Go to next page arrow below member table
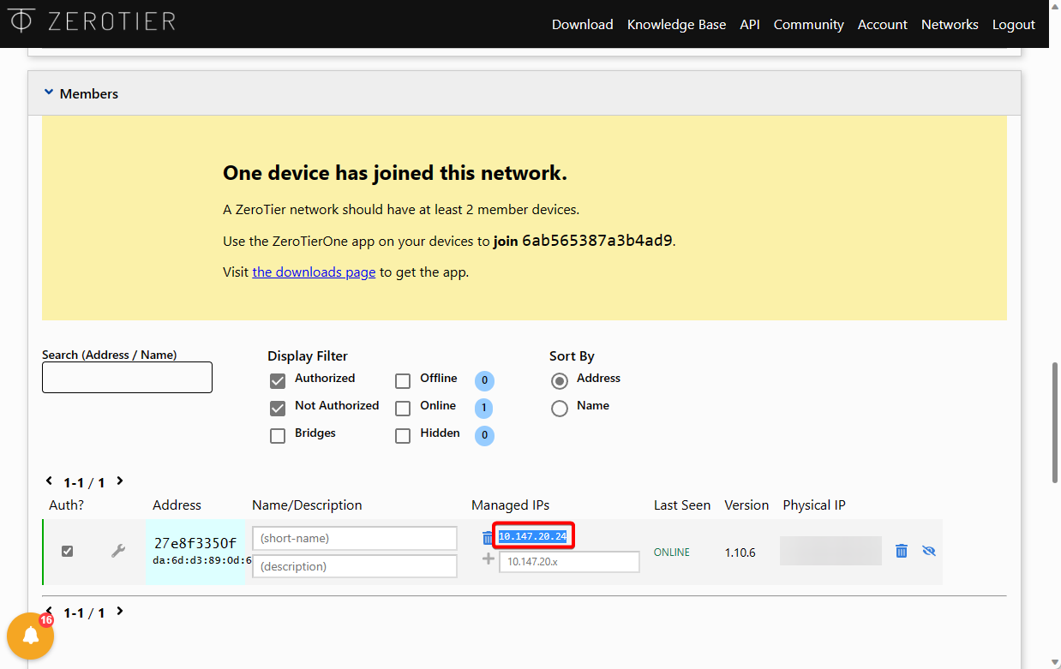1061x669 pixels. tap(120, 612)
